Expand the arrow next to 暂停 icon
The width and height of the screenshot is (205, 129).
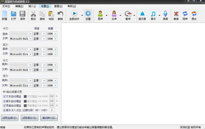(x=134, y=15)
